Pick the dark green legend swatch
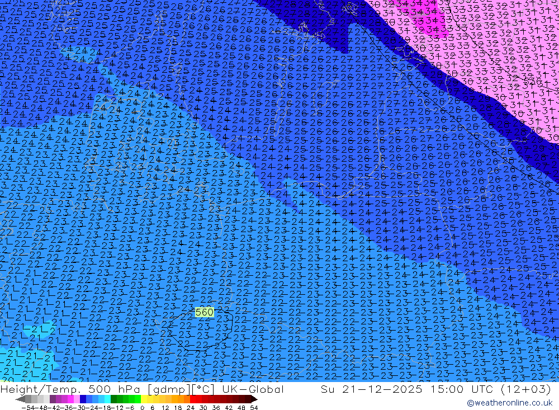The width and height of the screenshot is (559, 410). 113,399
